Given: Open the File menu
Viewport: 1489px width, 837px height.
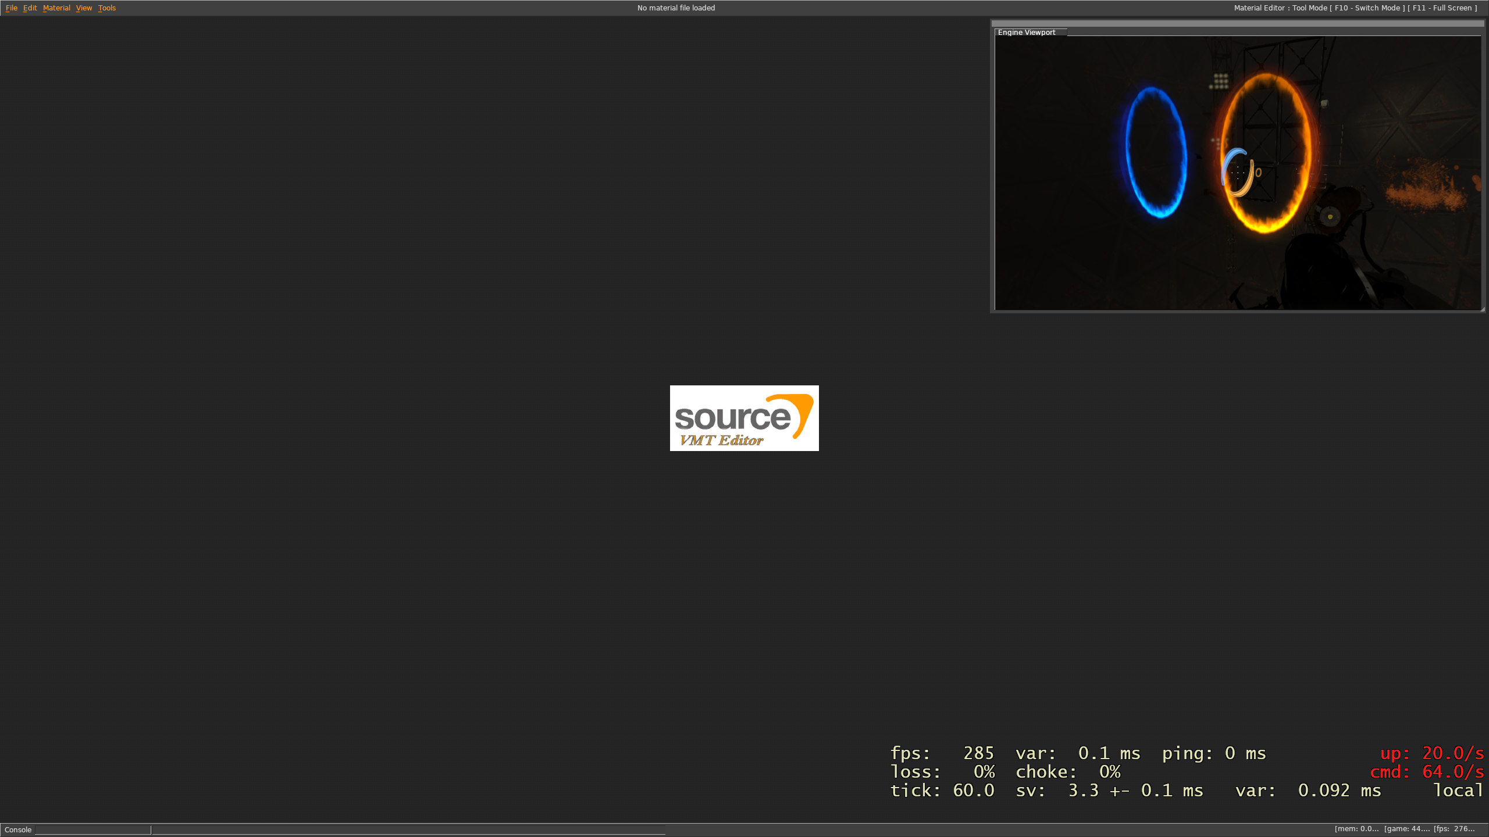Looking at the screenshot, I should 10,8.
